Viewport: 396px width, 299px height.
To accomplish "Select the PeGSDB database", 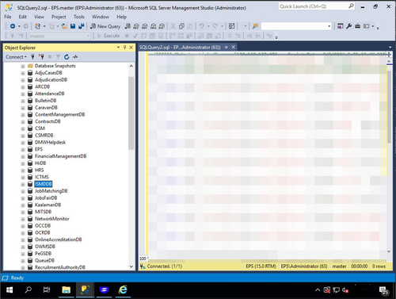I will [44, 254].
